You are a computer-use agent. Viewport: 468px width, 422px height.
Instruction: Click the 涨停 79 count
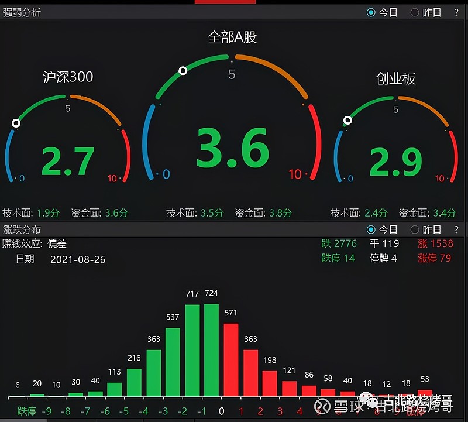click(434, 258)
